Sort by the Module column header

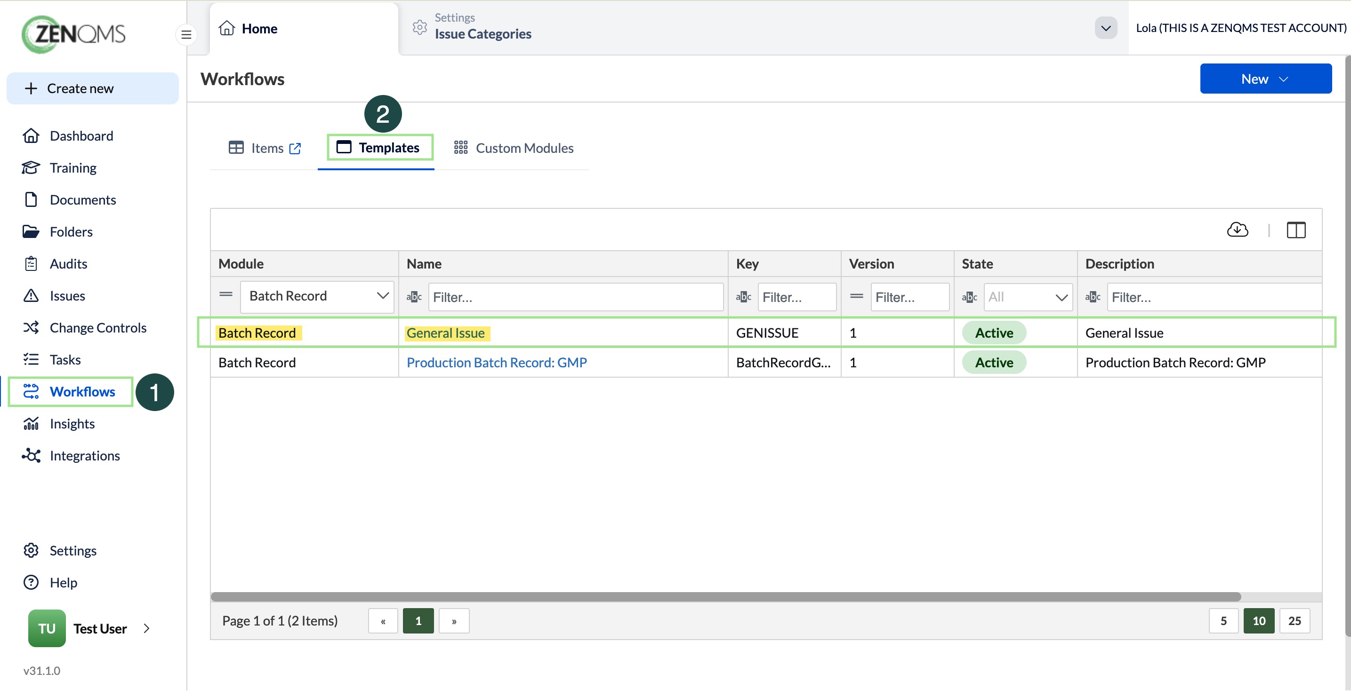pyautogui.click(x=304, y=263)
